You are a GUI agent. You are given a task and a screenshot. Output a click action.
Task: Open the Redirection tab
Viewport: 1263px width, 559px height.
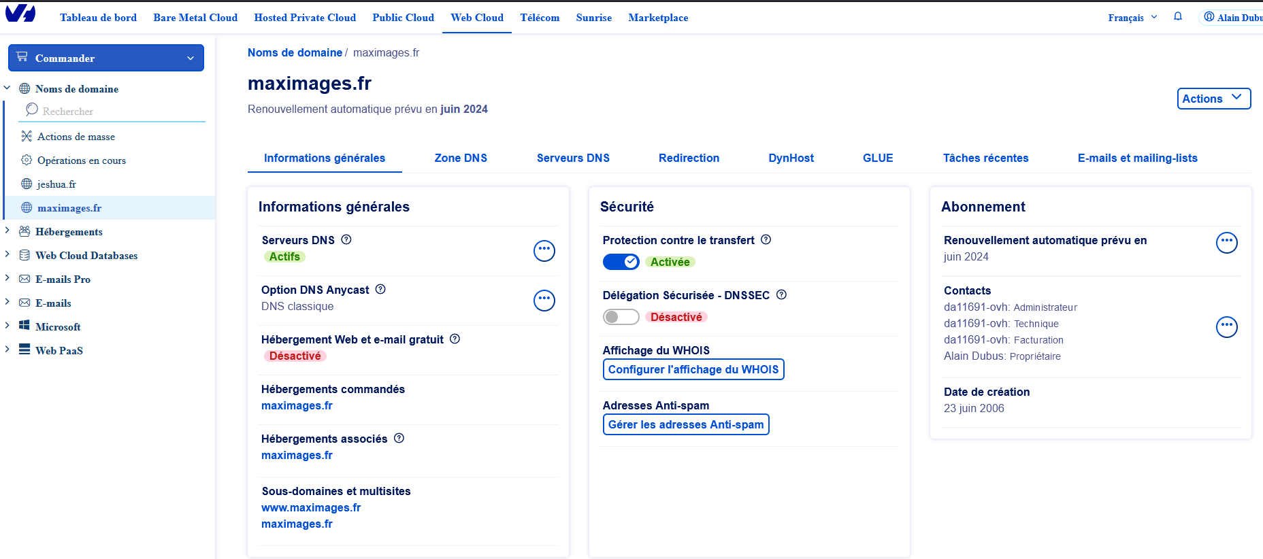coord(689,158)
